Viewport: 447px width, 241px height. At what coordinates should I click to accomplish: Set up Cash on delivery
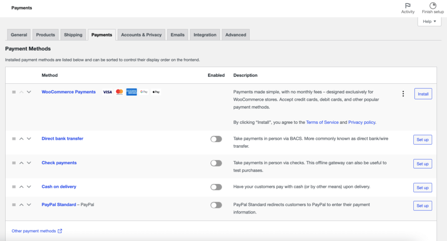(423, 188)
